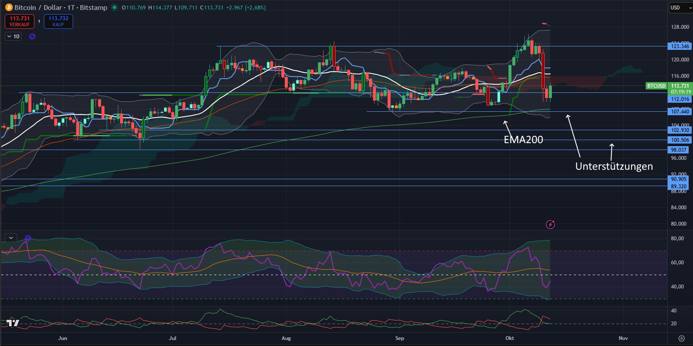Click the Bitcoin / Dollar symbol title
693x346 pixels.
pyautogui.click(x=61, y=7)
